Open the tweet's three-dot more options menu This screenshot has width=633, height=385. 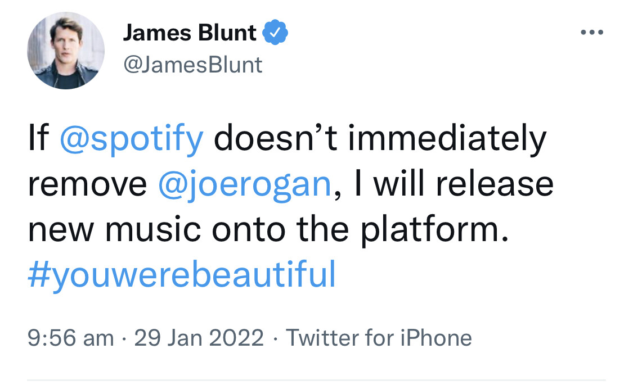point(592,33)
